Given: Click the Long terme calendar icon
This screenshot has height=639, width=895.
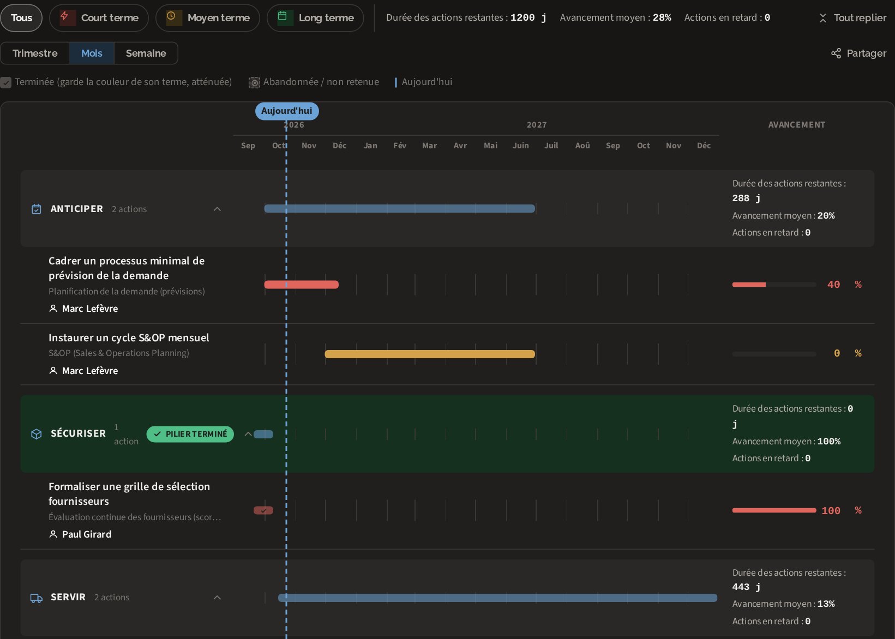Looking at the screenshot, I should tap(283, 16).
